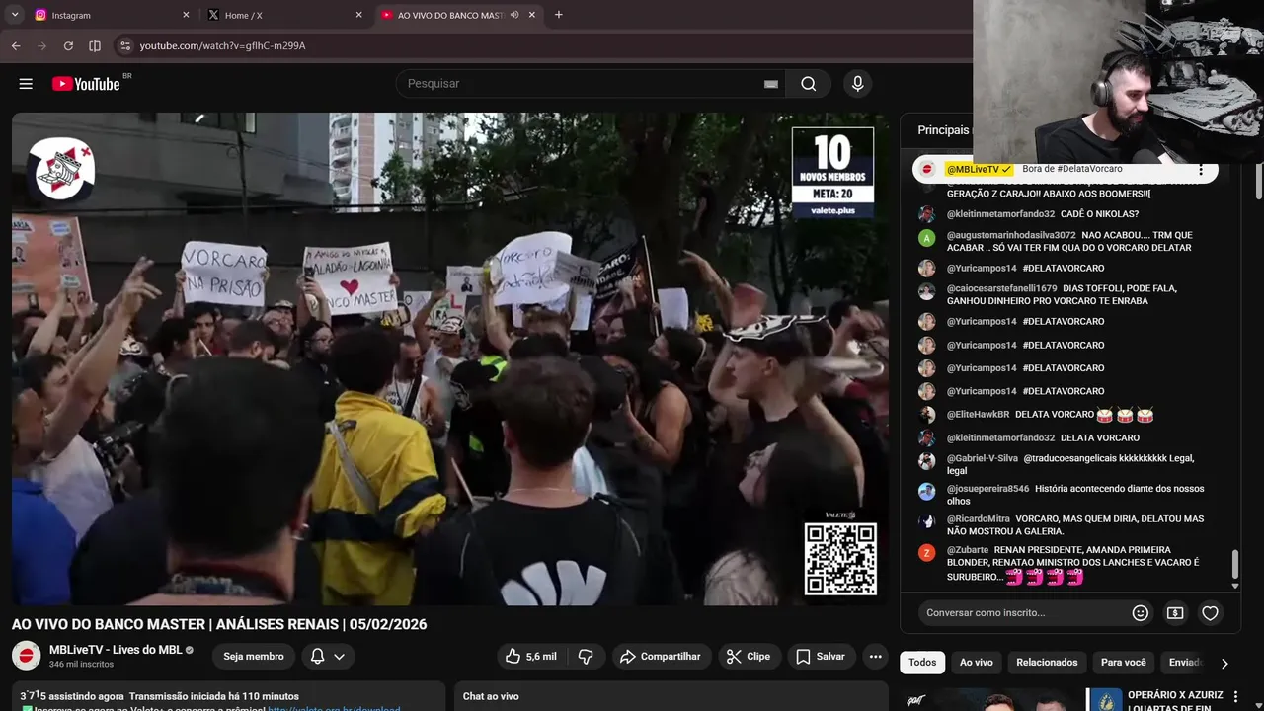This screenshot has height=711, width=1264.
Task: Save the video with Salvar
Action: 821,657
